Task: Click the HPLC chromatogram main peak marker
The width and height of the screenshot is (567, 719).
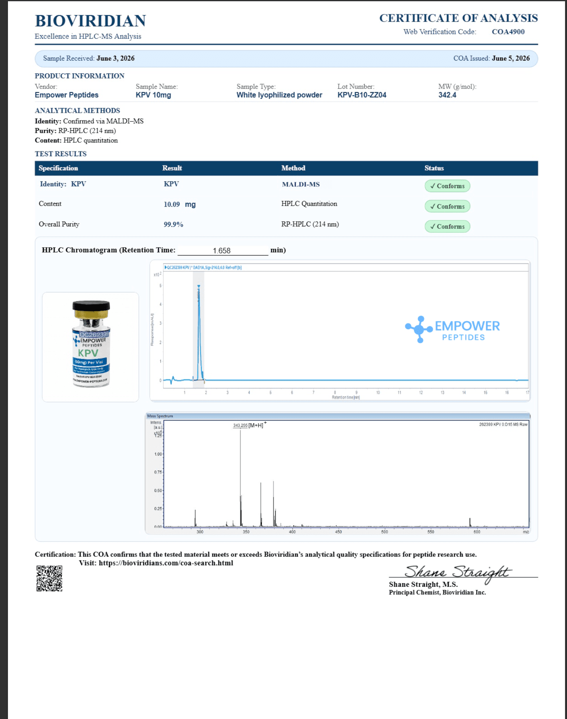Action: pyautogui.click(x=199, y=287)
